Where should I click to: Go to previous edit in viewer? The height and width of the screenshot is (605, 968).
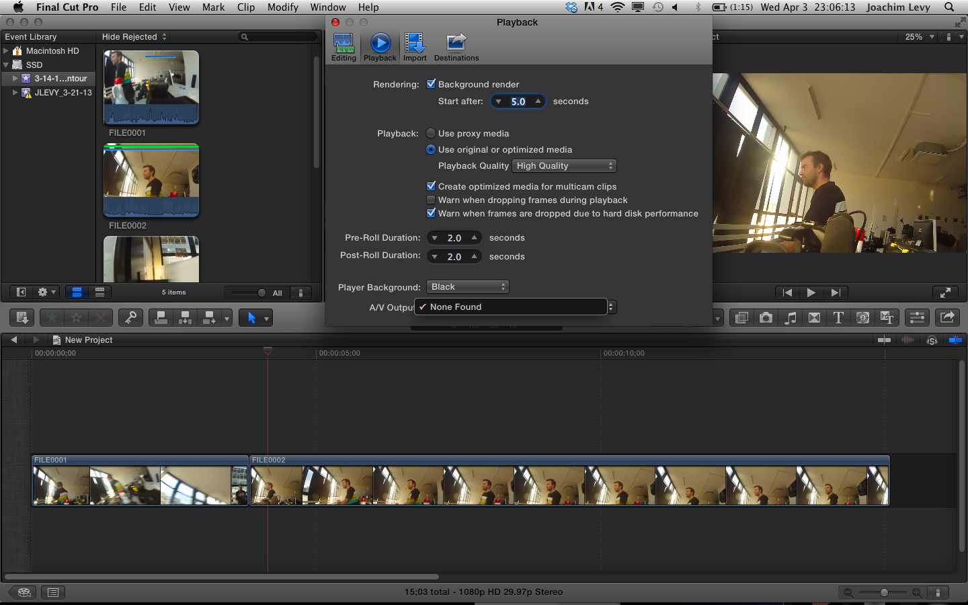click(787, 292)
